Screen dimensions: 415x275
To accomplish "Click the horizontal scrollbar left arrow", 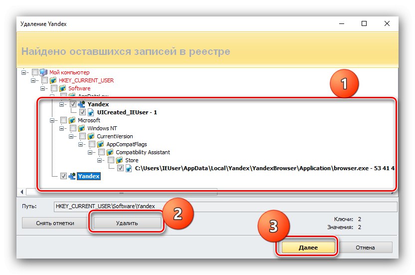I will (22, 192).
